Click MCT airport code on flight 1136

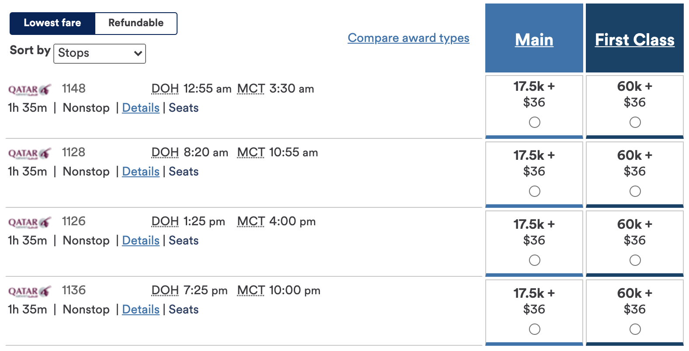tap(251, 290)
